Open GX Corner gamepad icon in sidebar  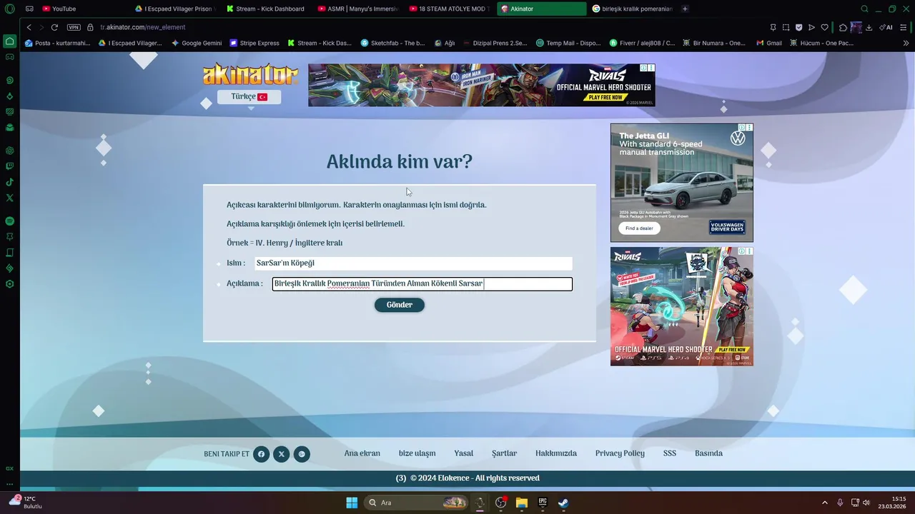point(9,56)
